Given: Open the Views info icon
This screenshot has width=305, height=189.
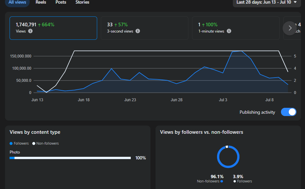Looking at the screenshot, I should click(30, 31).
